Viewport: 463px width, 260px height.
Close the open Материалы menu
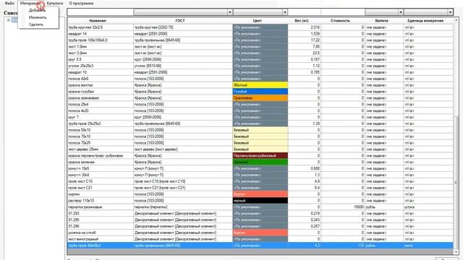pos(30,3)
